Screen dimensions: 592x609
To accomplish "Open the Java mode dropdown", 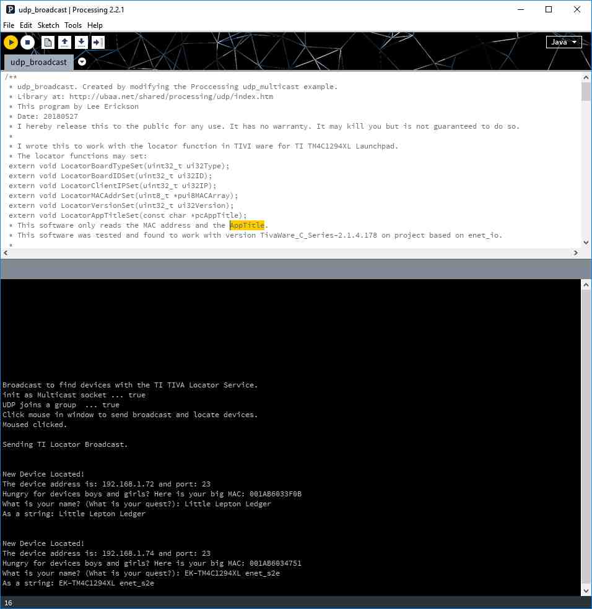I will tap(564, 42).
